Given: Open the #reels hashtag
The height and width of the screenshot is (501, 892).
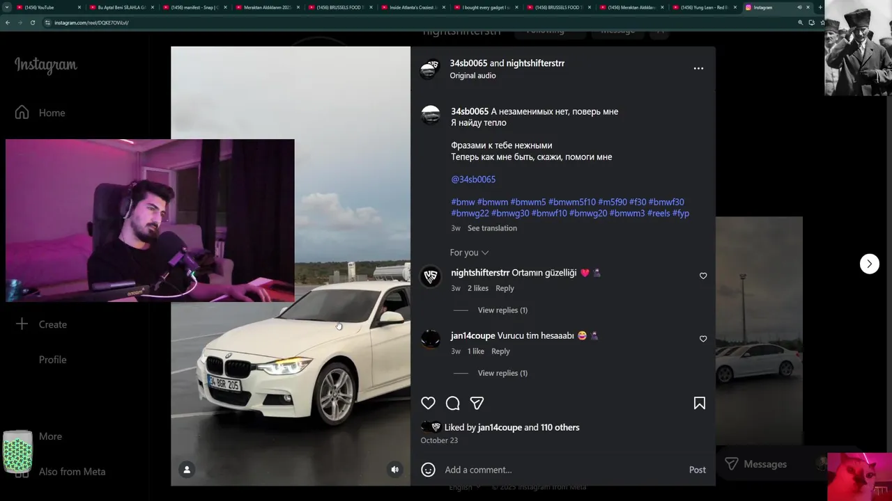Looking at the screenshot, I should coord(659,214).
